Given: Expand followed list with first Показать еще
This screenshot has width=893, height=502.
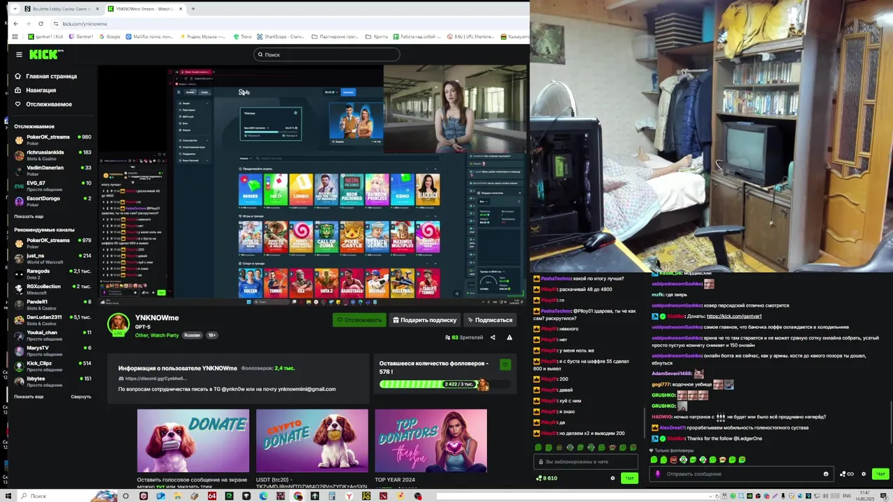Looking at the screenshot, I should coord(29,216).
